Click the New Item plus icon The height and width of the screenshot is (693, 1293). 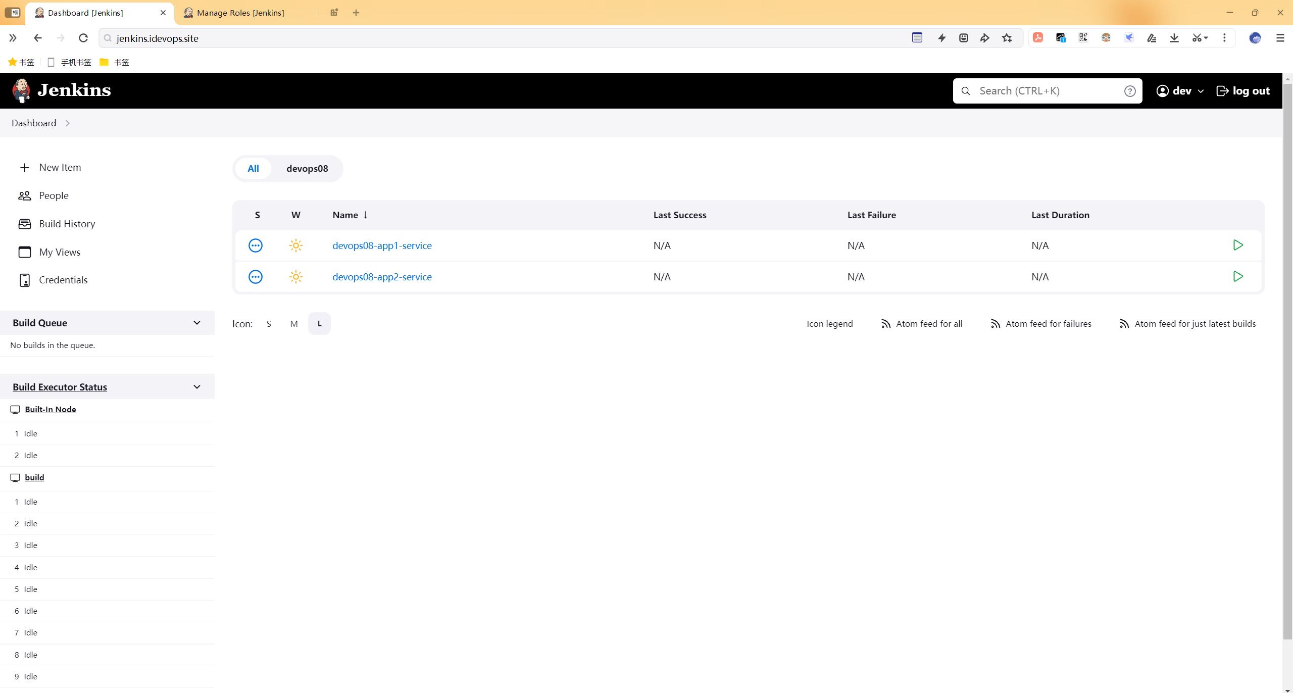[x=24, y=168]
